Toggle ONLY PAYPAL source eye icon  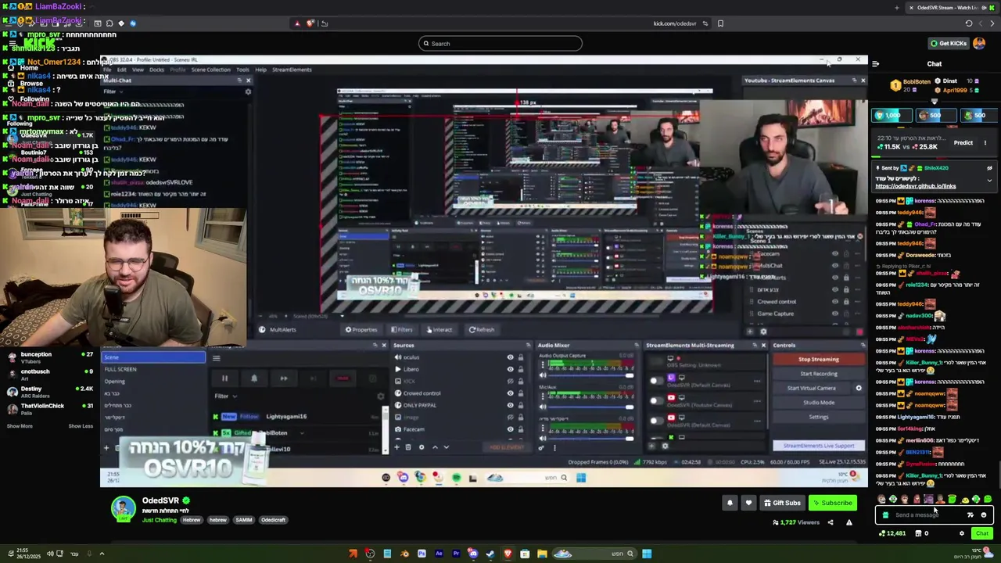click(511, 405)
